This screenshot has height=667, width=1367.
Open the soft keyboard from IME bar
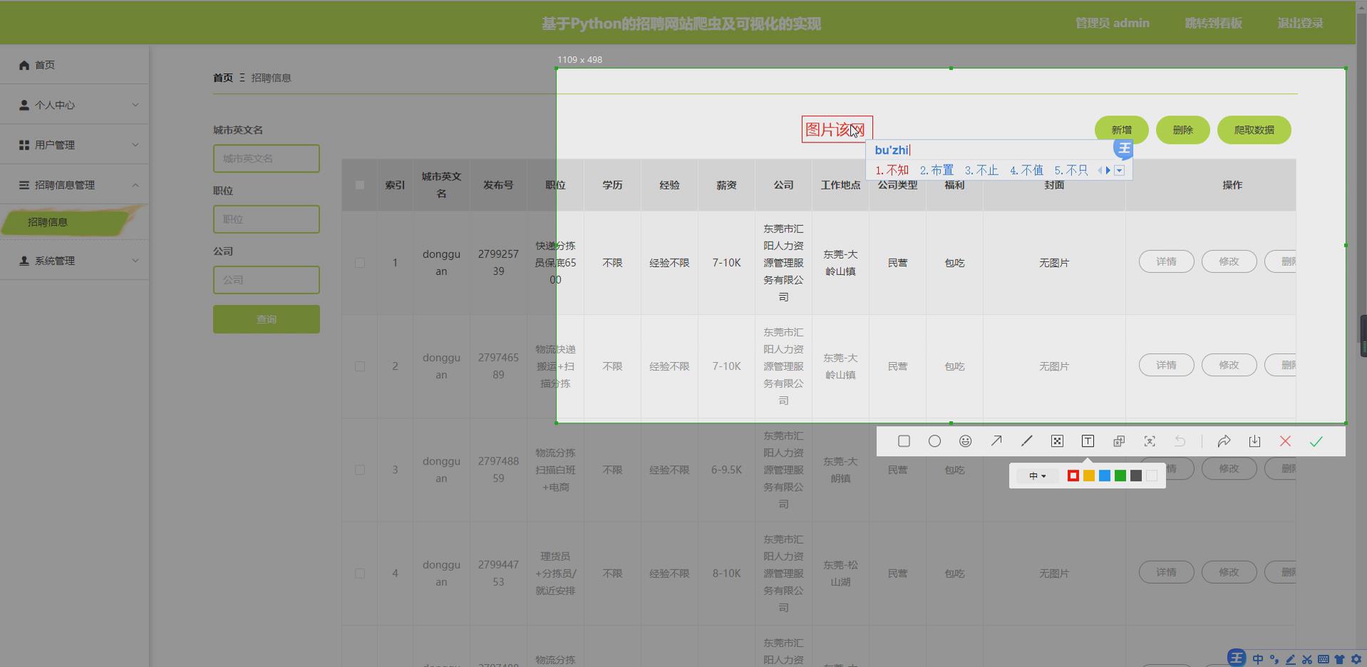[1324, 659]
